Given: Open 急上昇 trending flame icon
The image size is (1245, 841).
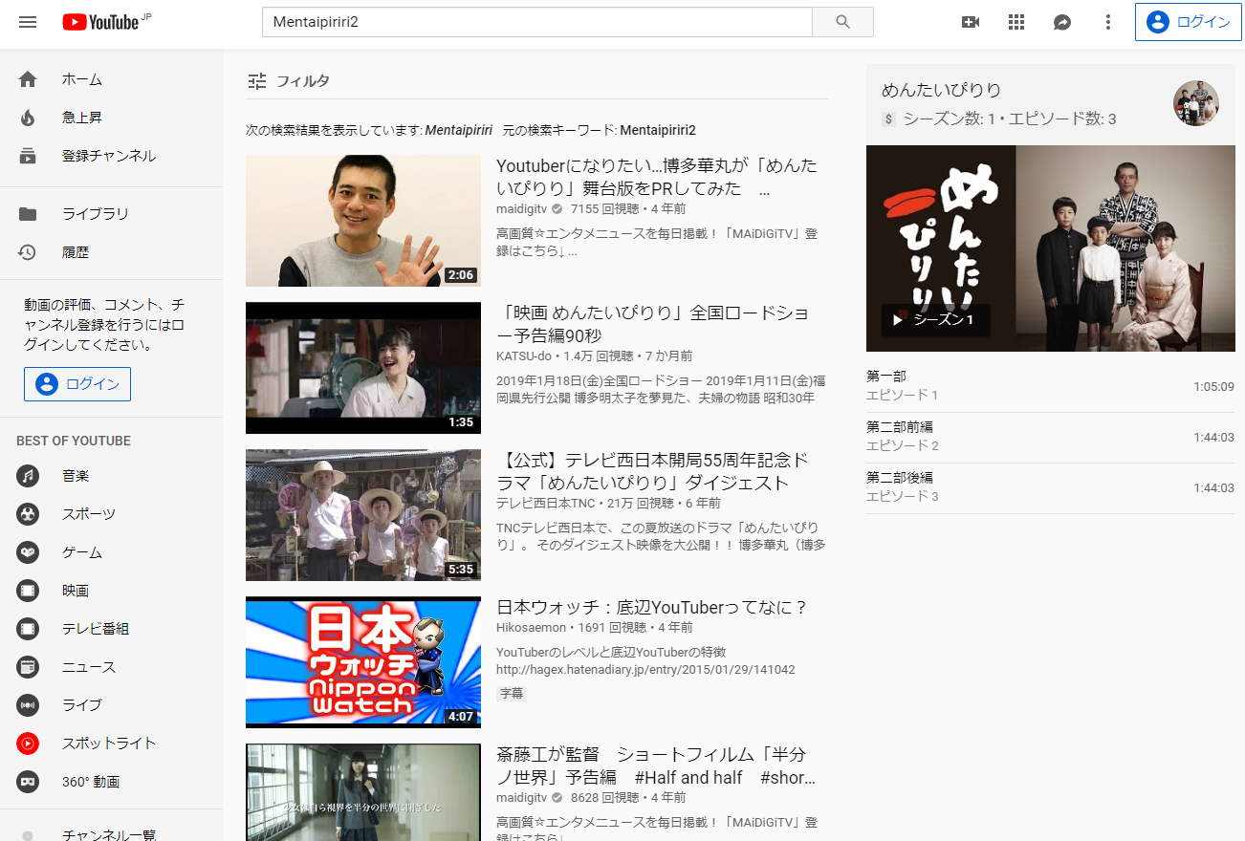Looking at the screenshot, I should pyautogui.click(x=28, y=118).
